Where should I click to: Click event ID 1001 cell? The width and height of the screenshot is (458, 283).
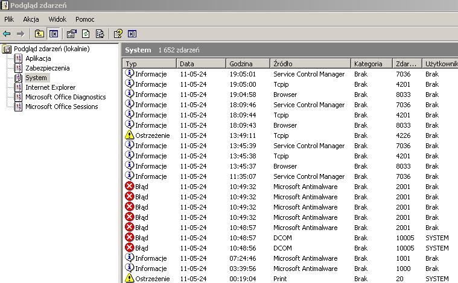[x=403, y=258]
